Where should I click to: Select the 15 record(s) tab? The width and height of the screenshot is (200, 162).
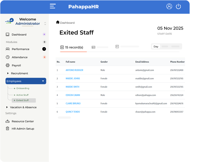[x=72, y=47]
